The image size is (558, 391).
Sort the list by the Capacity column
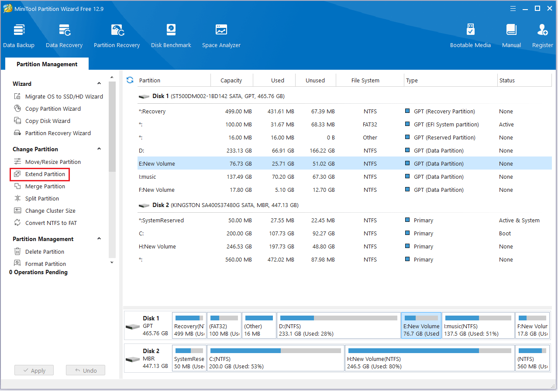(x=231, y=80)
